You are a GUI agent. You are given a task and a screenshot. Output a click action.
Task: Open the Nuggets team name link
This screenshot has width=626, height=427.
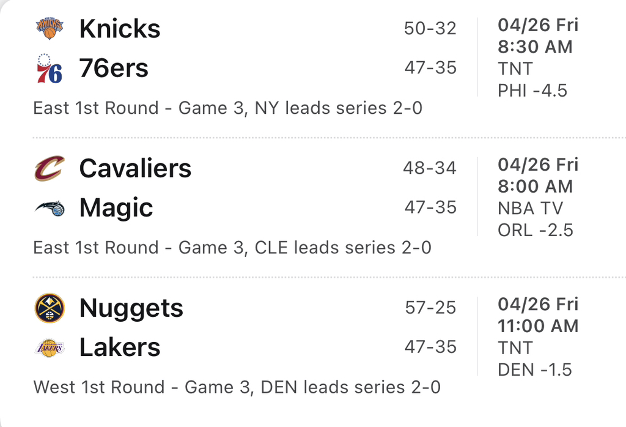tap(131, 308)
